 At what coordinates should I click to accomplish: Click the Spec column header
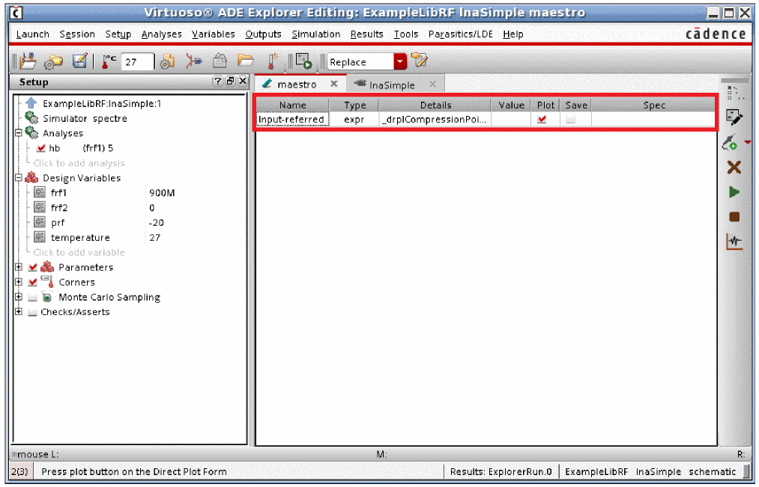(653, 105)
